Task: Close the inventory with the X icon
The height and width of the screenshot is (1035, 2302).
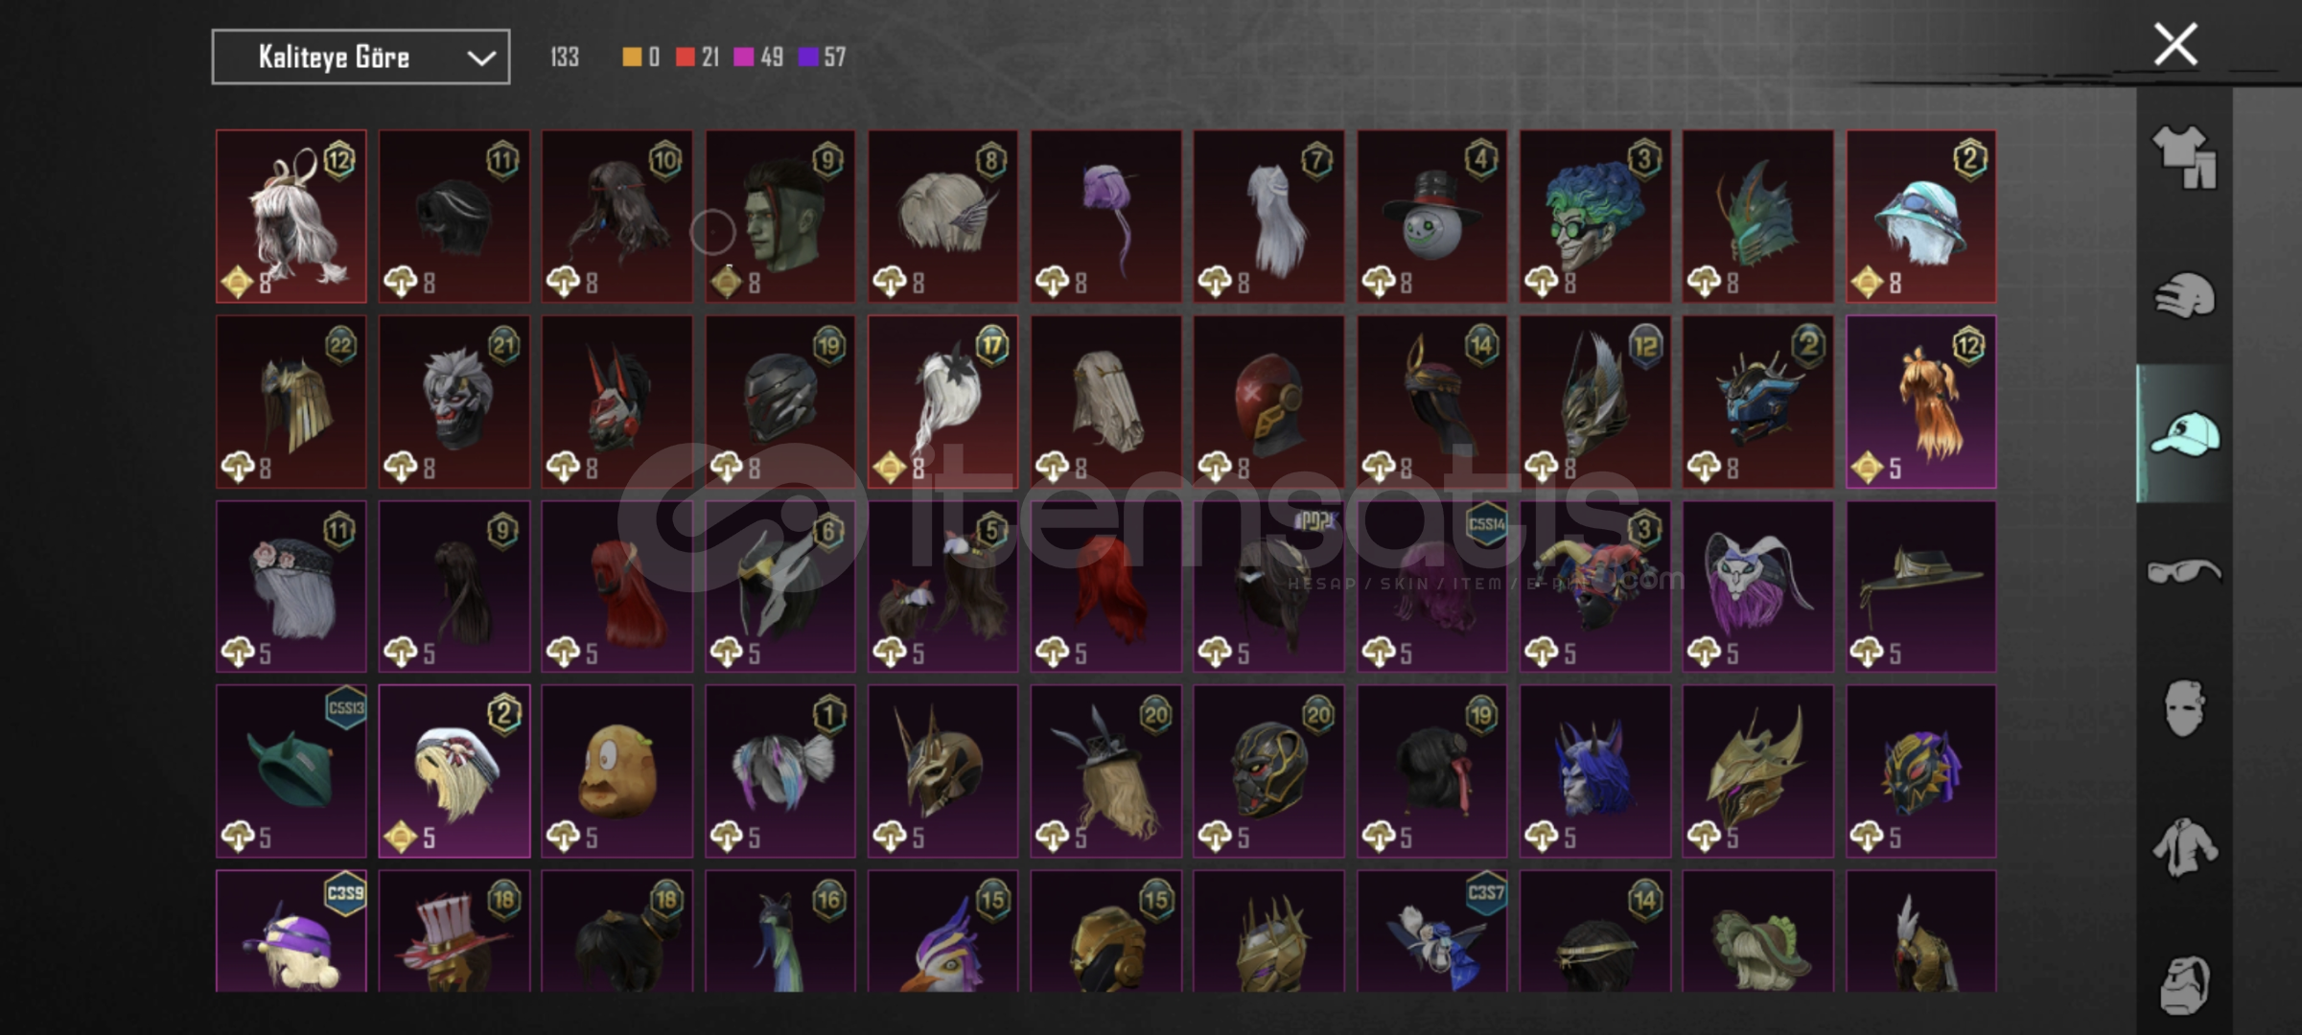Action: [x=2175, y=44]
